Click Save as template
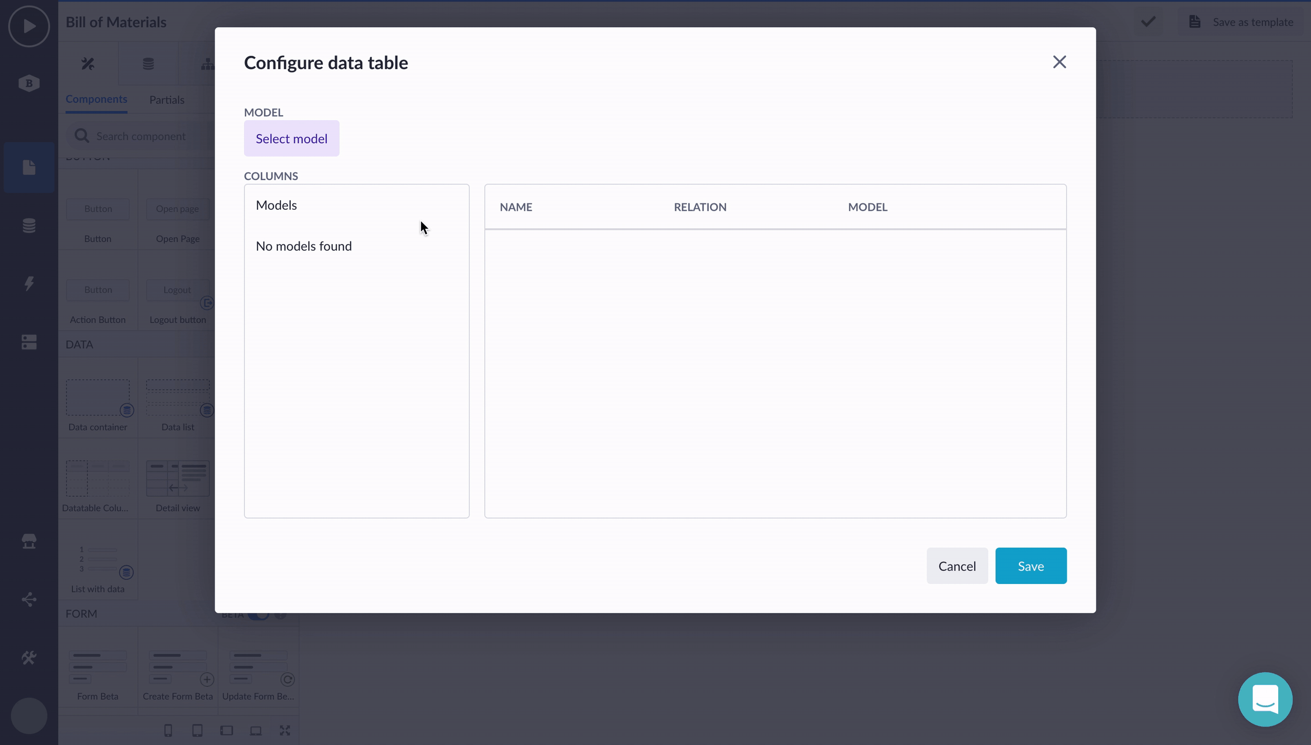 click(x=1241, y=21)
